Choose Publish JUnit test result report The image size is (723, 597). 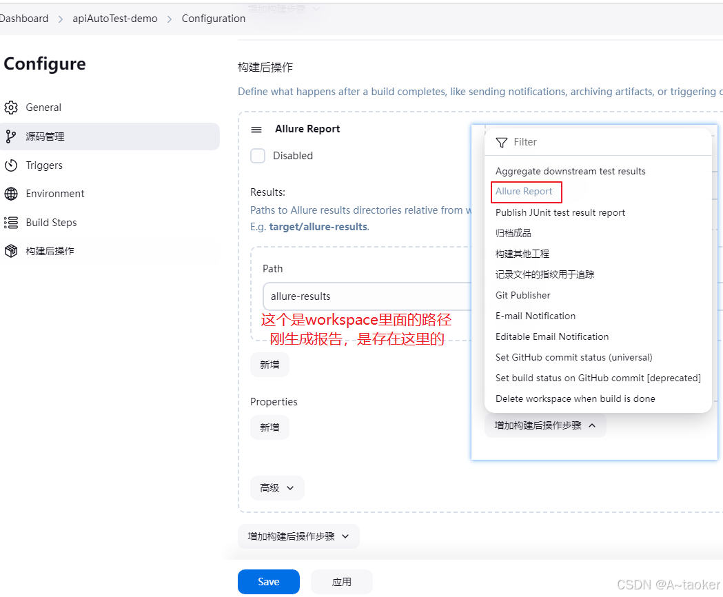560,212
